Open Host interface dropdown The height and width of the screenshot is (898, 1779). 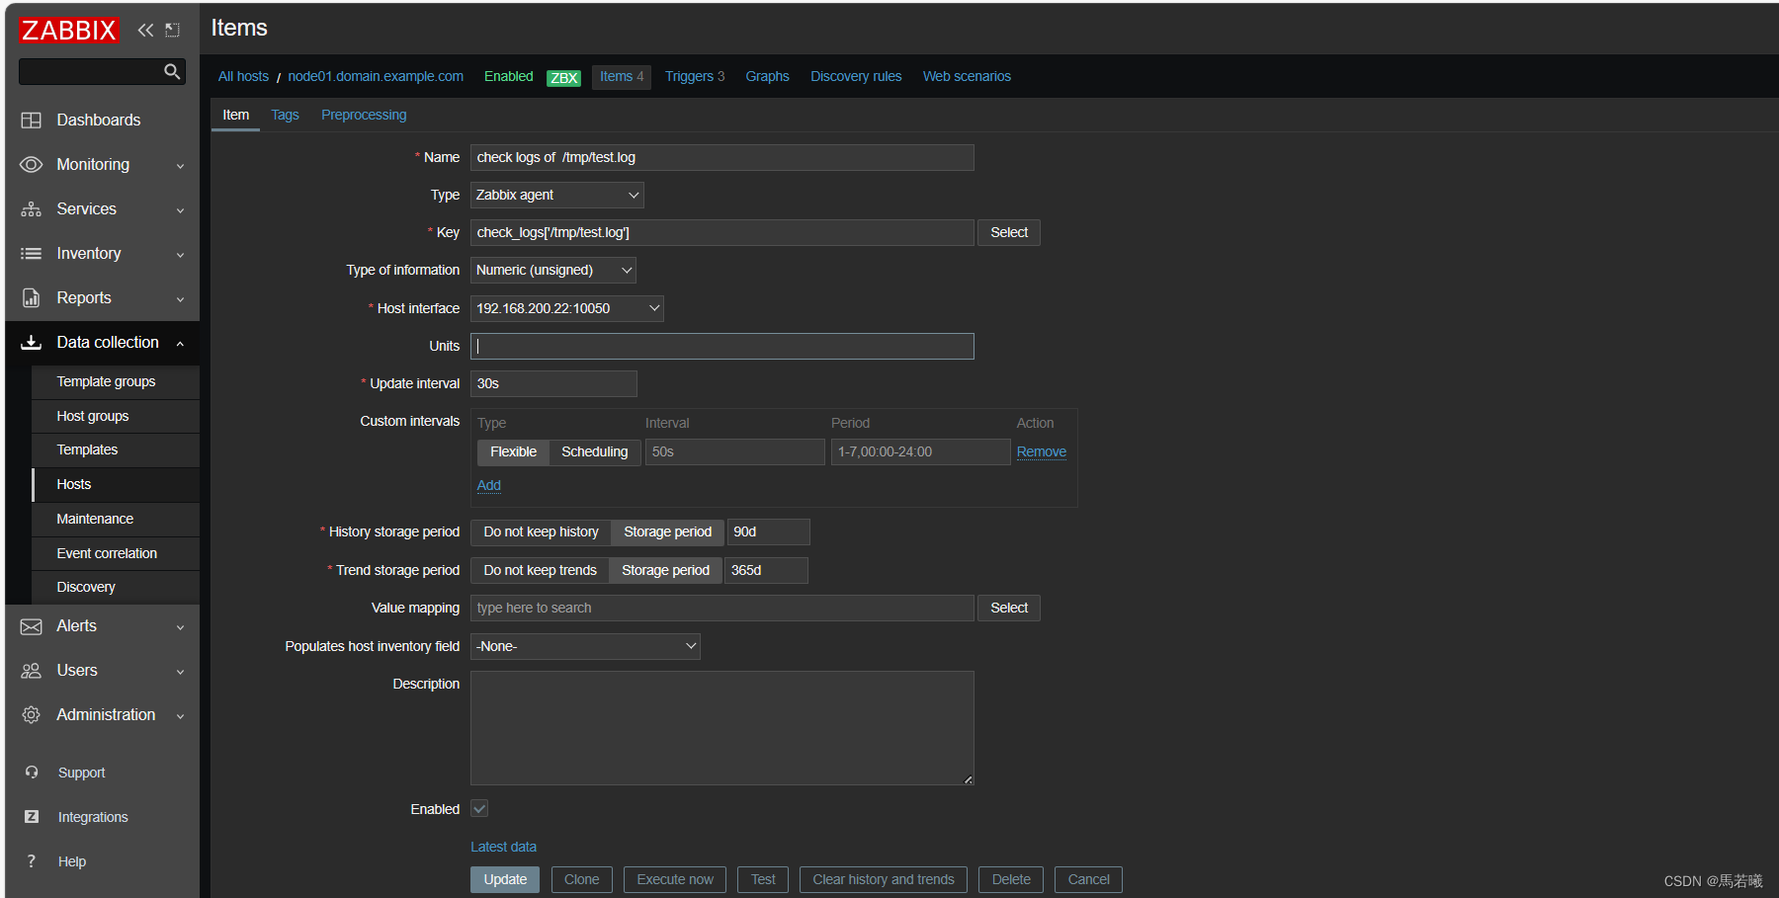click(567, 309)
